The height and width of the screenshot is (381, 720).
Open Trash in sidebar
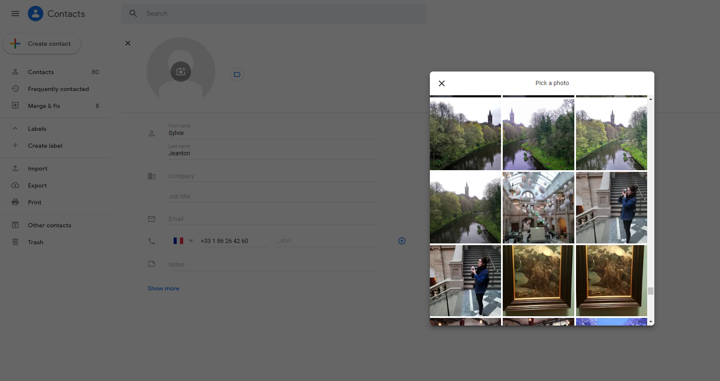coord(55,242)
